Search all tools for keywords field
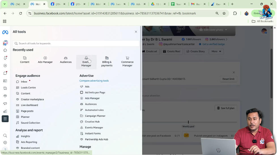 pyautogui.click(x=76, y=43)
